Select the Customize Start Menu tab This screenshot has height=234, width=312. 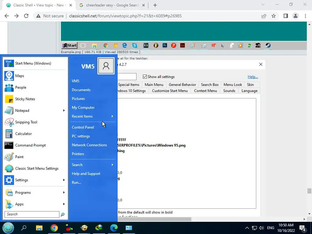(170, 91)
